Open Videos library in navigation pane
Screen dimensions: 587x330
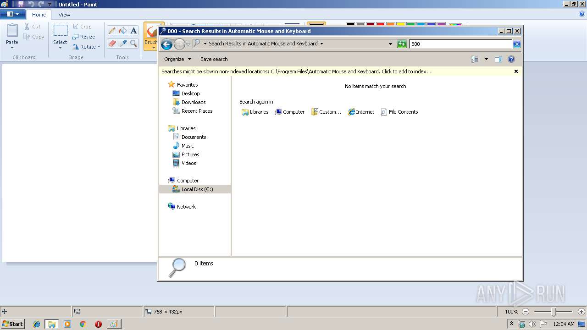pos(184,163)
